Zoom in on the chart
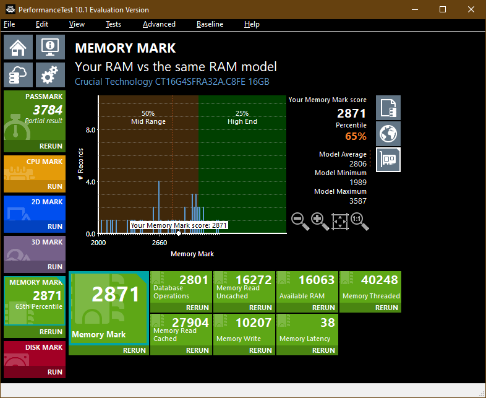 [x=320, y=221]
